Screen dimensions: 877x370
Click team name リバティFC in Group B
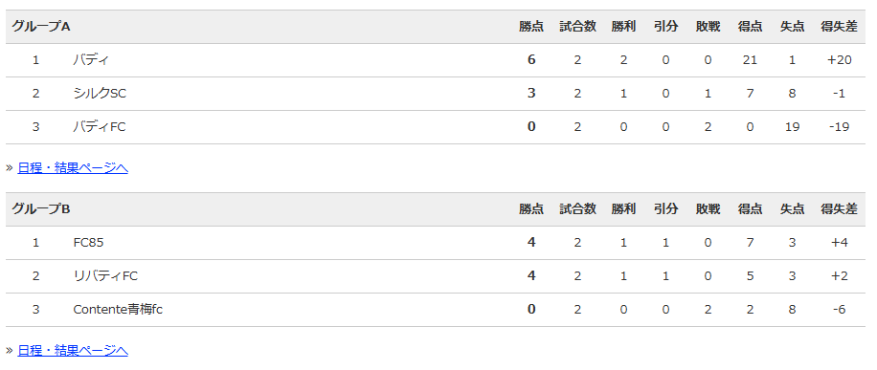tap(105, 276)
